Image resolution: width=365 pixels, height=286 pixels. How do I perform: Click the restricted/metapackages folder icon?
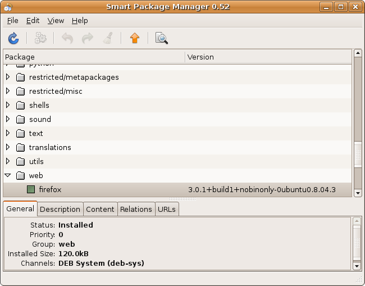pyautogui.click(x=20, y=77)
